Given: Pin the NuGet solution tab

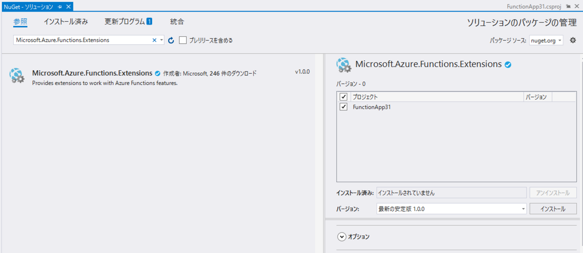Looking at the screenshot, I should [59, 7].
